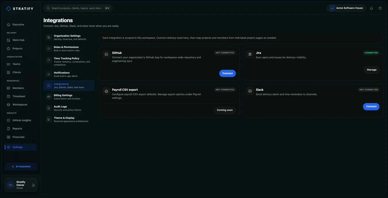Click the Audit Logs document icon
The width and height of the screenshot is (388, 198).
click(x=49, y=108)
